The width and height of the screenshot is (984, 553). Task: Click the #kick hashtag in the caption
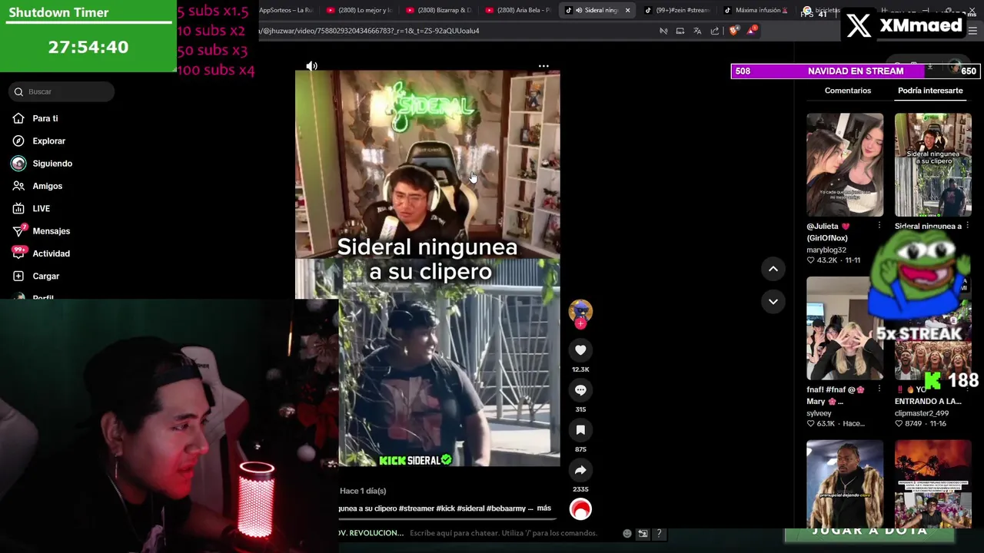pyautogui.click(x=445, y=508)
